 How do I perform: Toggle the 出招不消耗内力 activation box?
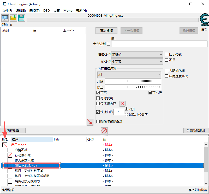(10, 166)
